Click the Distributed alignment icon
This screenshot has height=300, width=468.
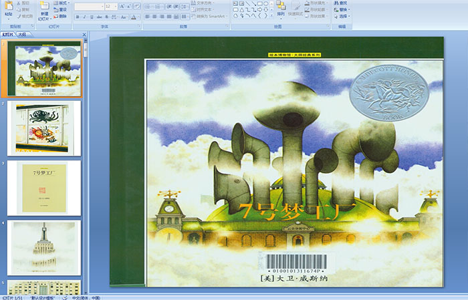(x=176, y=17)
